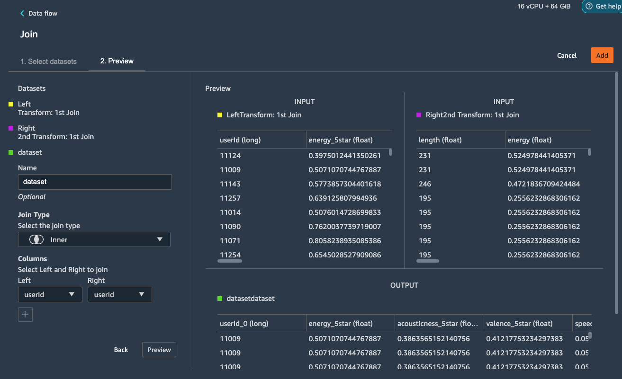Screen dimensions: 622x379
Task: Click the left input table horizontal scrollbar
Action: (x=230, y=261)
